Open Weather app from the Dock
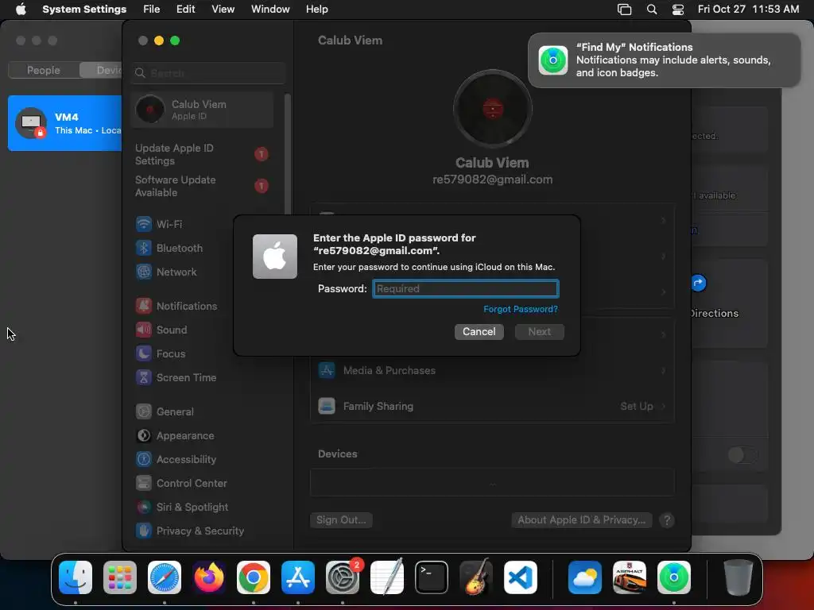The height and width of the screenshot is (610, 814). click(x=585, y=577)
